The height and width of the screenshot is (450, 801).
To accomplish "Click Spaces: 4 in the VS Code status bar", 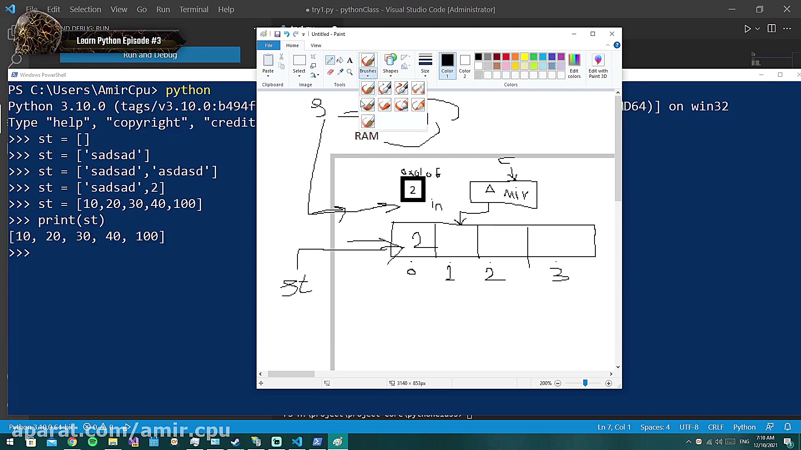I will (655, 427).
